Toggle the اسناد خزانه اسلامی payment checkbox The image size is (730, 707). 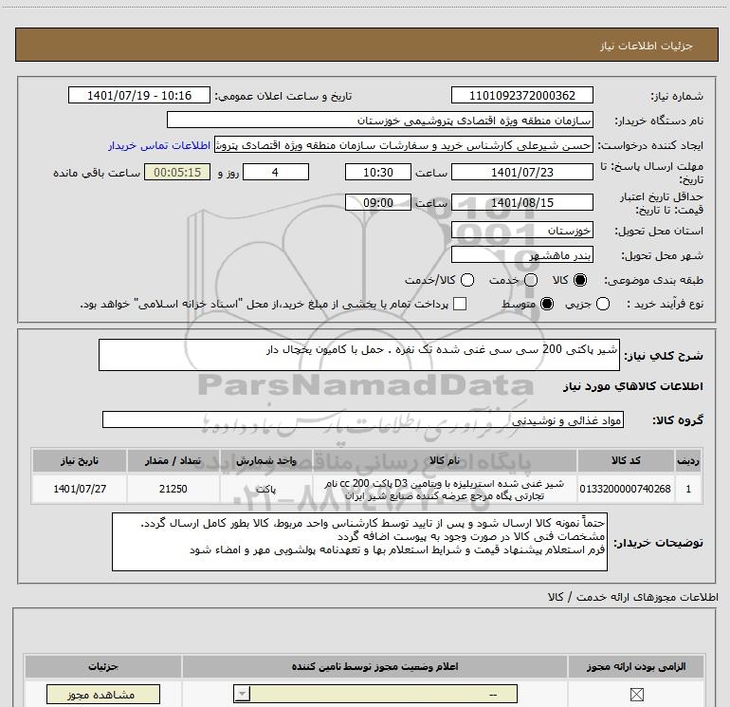pos(460,304)
